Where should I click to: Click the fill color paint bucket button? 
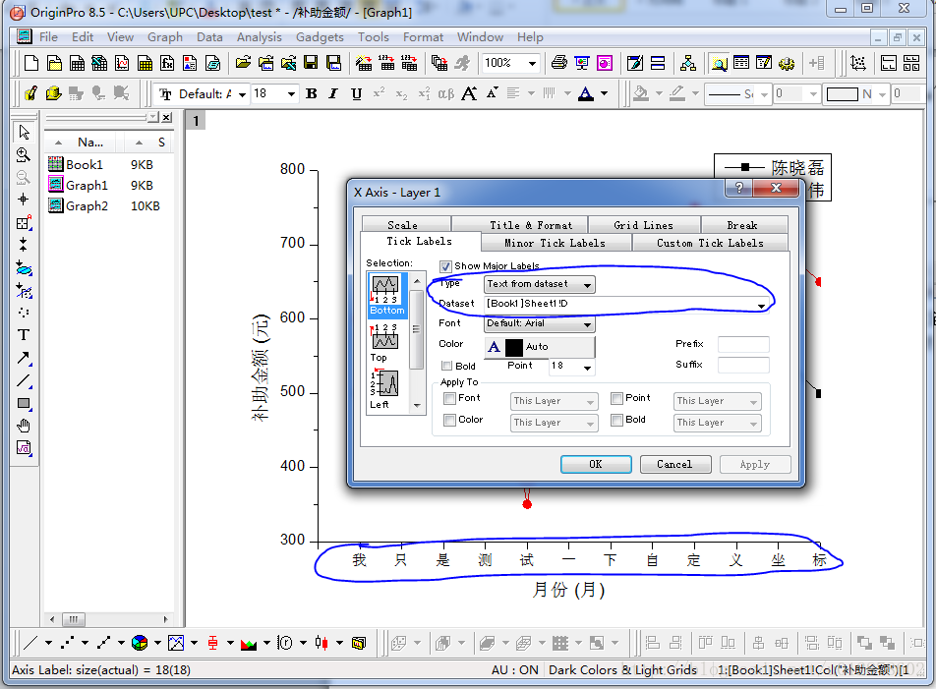point(641,93)
